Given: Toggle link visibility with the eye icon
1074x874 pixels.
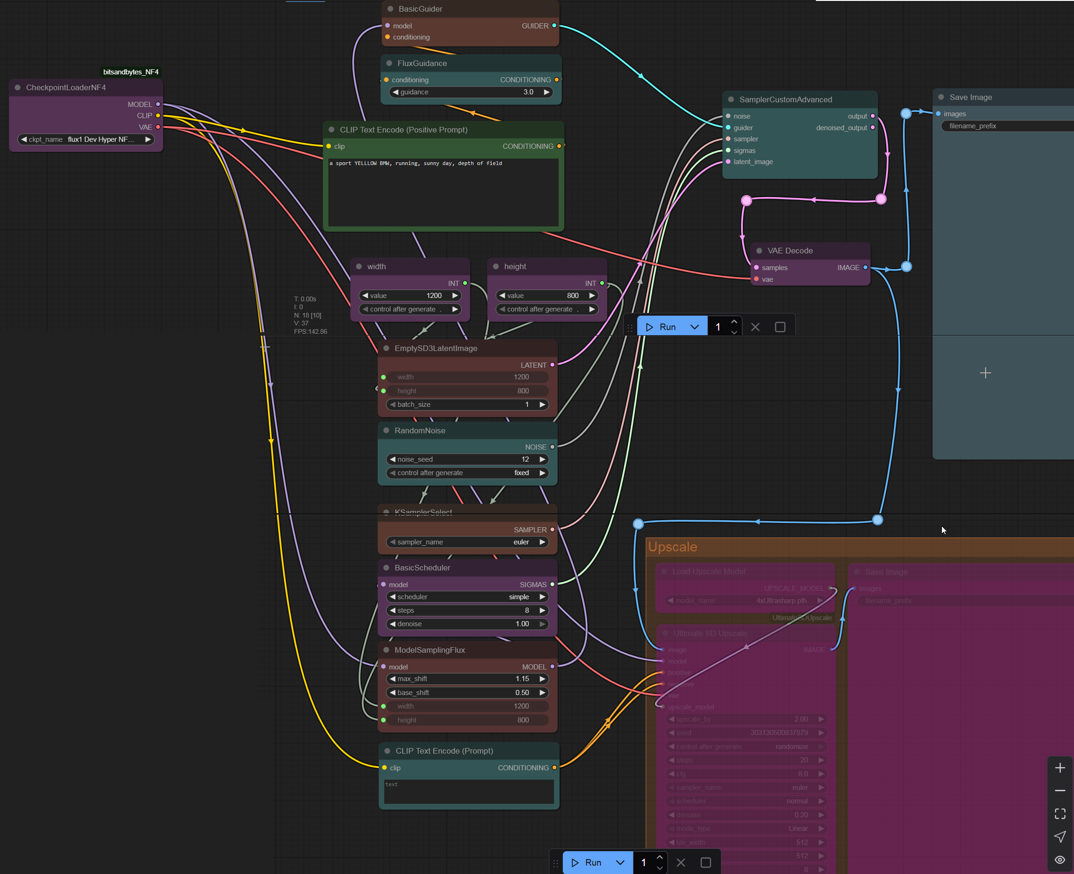Looking at the screenshot, I should point(1060,860).
